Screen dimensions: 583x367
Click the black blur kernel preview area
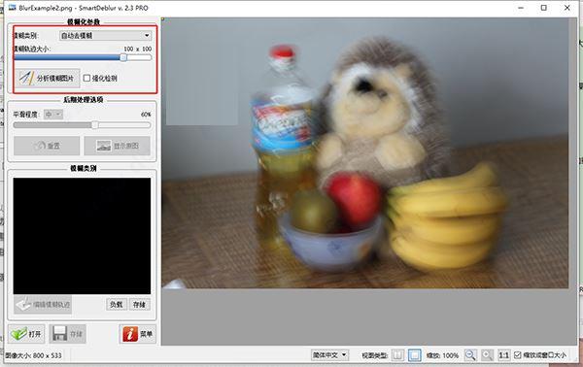82,236
